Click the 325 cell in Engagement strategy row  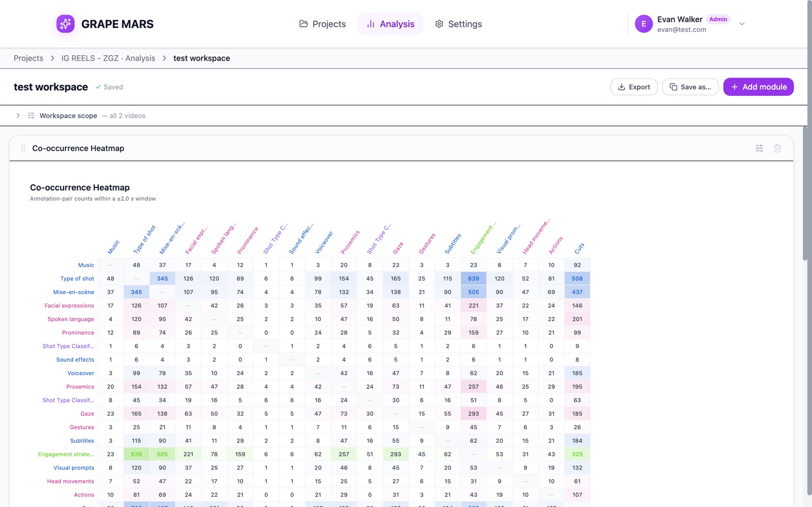tap(577, 454)
